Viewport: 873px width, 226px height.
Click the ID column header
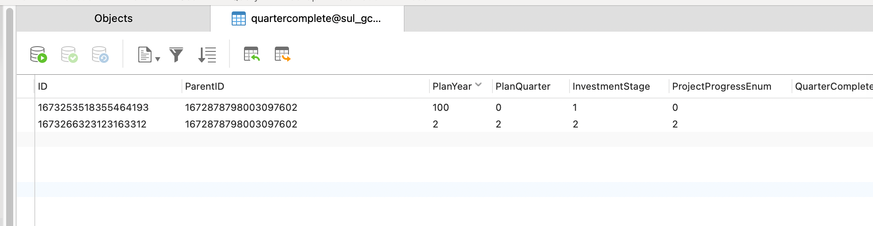click(43, 87)
